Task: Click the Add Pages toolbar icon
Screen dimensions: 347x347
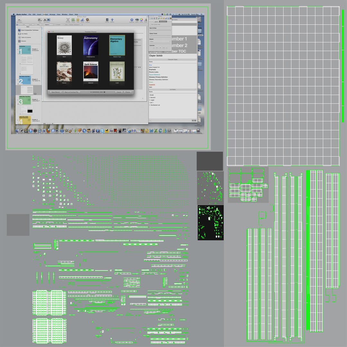Action: [19, 20]
